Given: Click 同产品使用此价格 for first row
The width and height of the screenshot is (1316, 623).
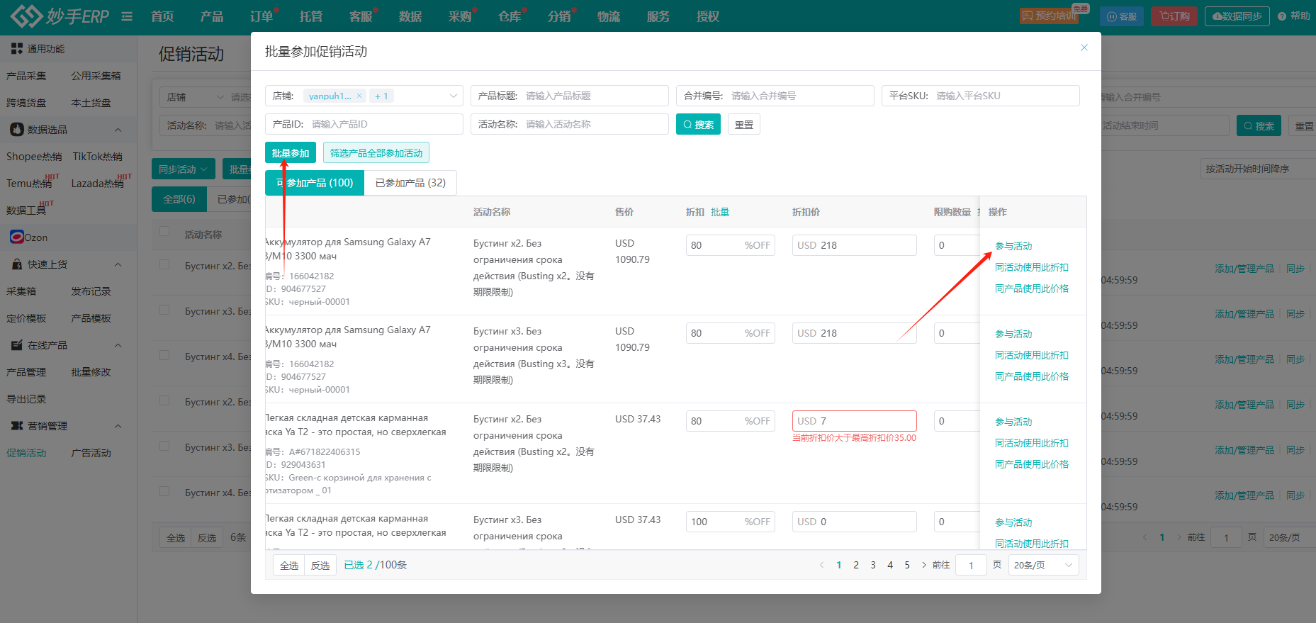Looking at the screenshot, I should coord(1032,288).
